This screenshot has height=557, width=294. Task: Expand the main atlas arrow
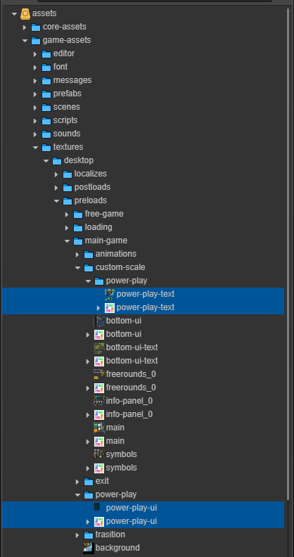[x=88, y=442]
